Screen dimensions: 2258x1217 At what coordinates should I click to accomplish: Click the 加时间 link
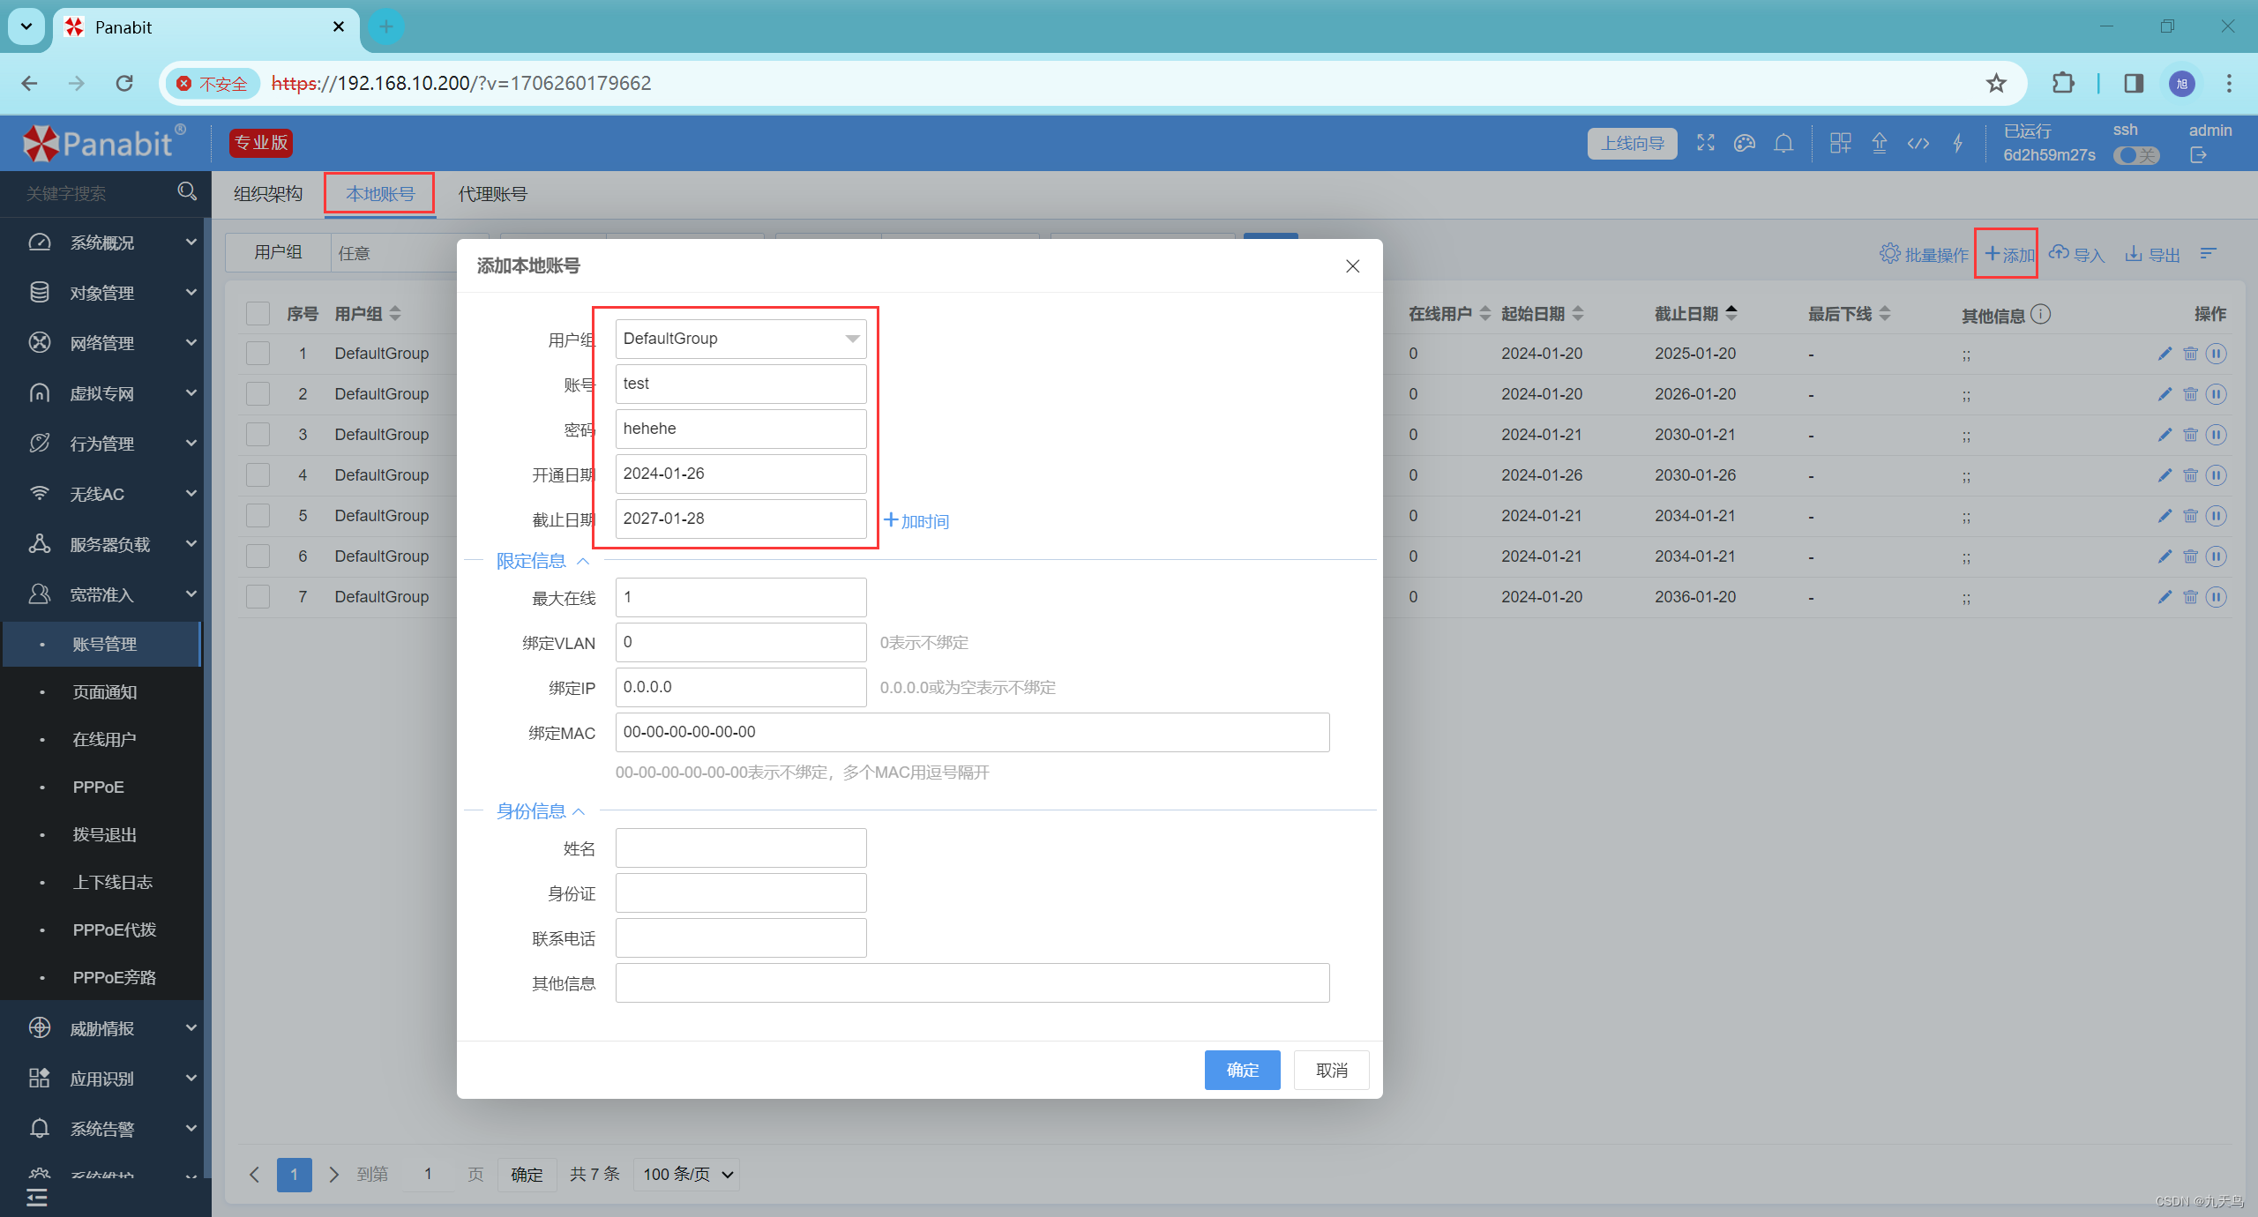pos(916,521)
